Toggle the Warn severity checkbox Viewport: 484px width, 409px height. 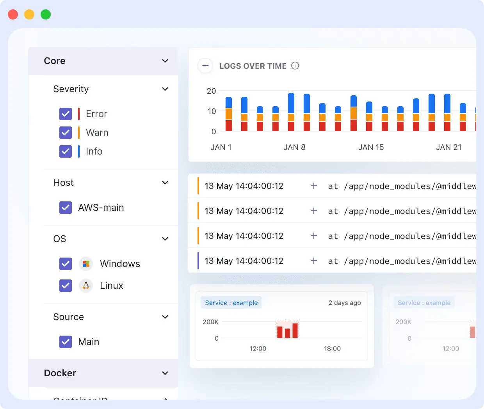pos(66,133)
